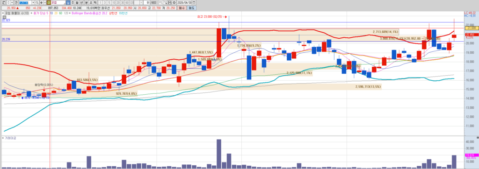Screen dimensions: 479x169
Task: Click the speaker sound icon
Action: pyautogui.click(x=42, y=2)
